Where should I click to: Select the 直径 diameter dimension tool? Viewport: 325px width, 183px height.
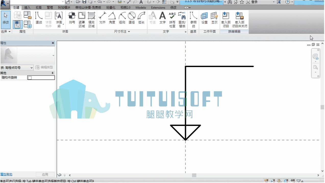[x=132, y=18]
